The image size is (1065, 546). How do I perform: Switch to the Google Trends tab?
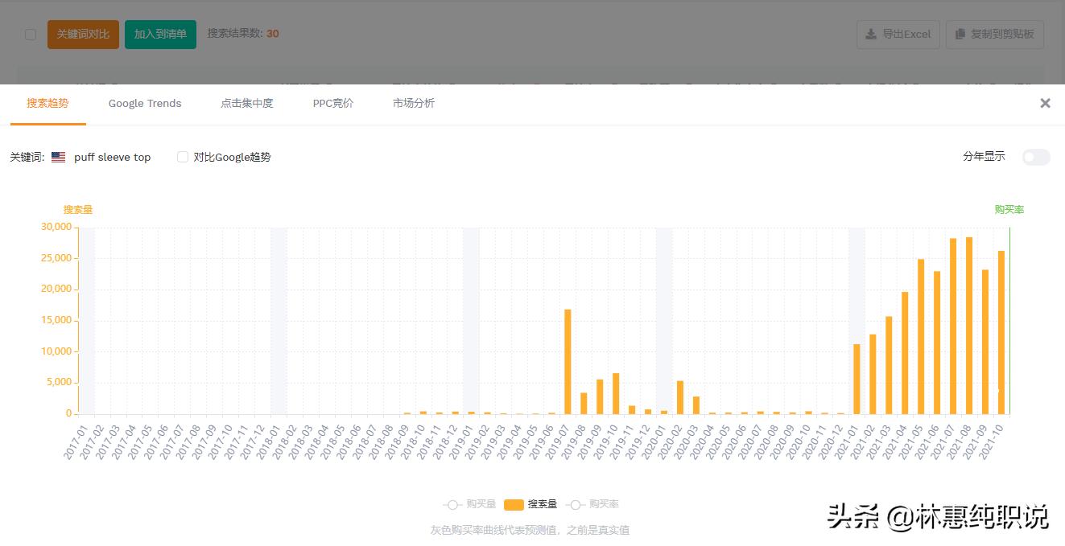tap(145, 103)
